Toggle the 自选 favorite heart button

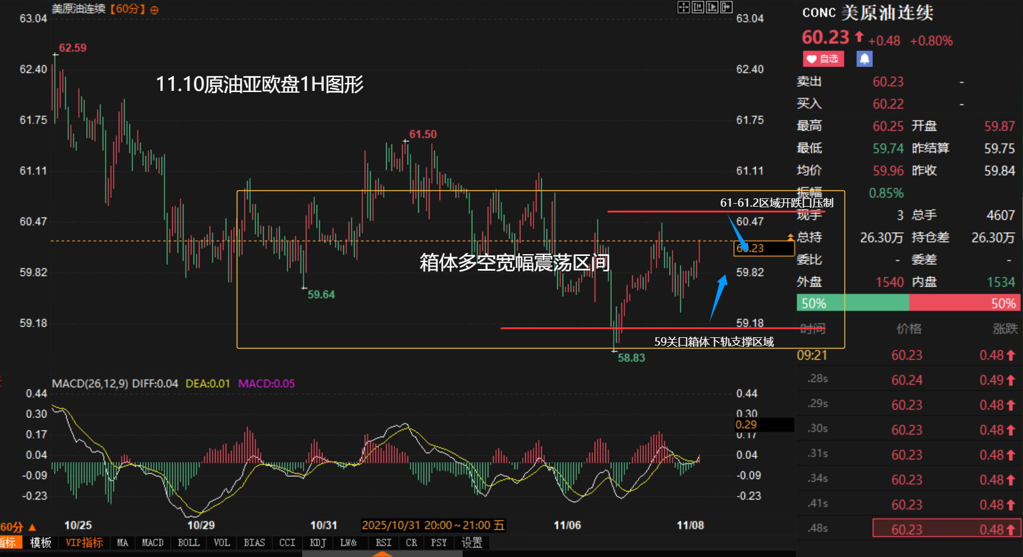click(x=823, y=59)
